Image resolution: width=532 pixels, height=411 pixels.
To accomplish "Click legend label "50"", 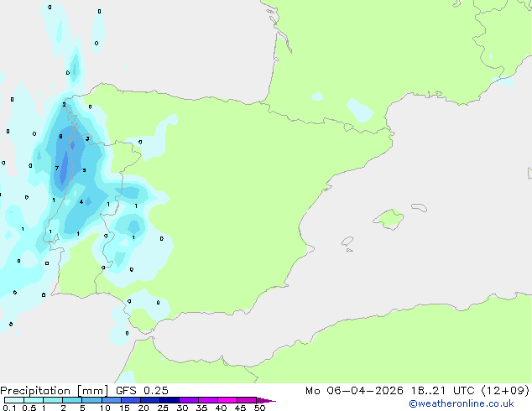I will point(259,408).
